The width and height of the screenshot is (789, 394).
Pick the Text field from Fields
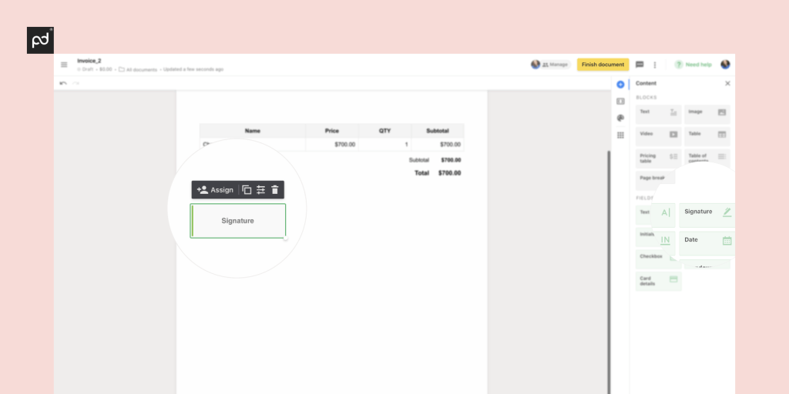coord(656,215)
